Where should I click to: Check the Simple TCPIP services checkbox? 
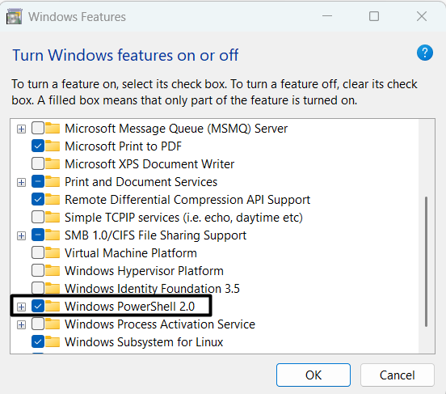[x=38, y=217]
